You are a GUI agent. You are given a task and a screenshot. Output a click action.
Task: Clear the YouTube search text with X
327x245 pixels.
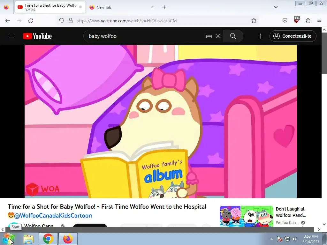click(x=218, y=36)
